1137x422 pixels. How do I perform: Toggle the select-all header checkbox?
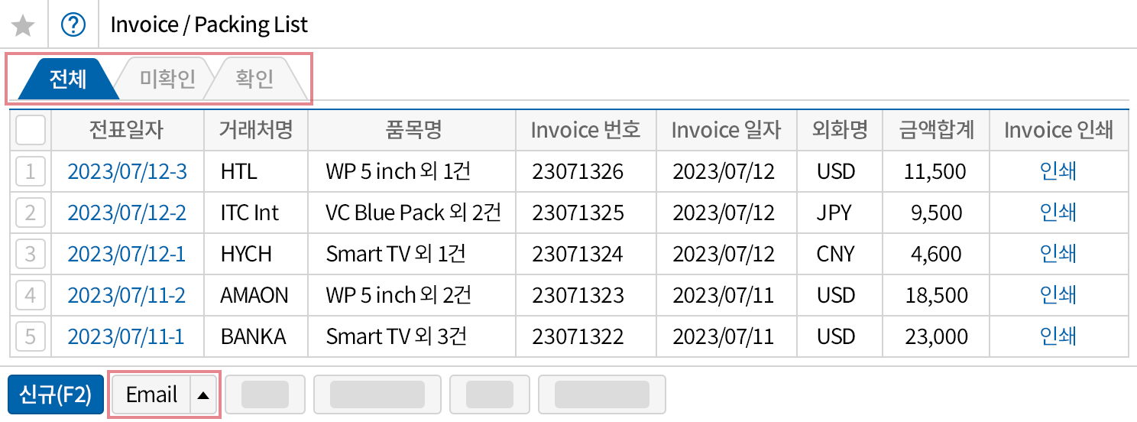tap(31, 131)
